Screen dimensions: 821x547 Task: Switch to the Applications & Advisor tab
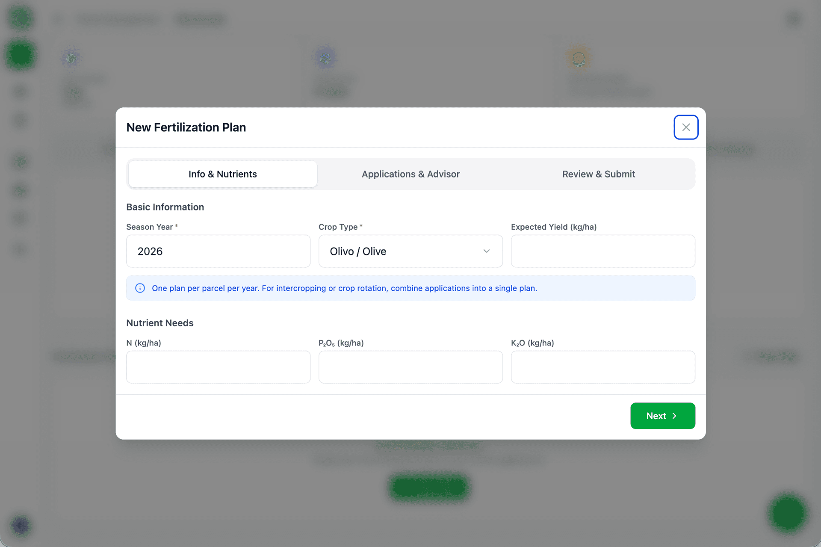click(410, 174)
